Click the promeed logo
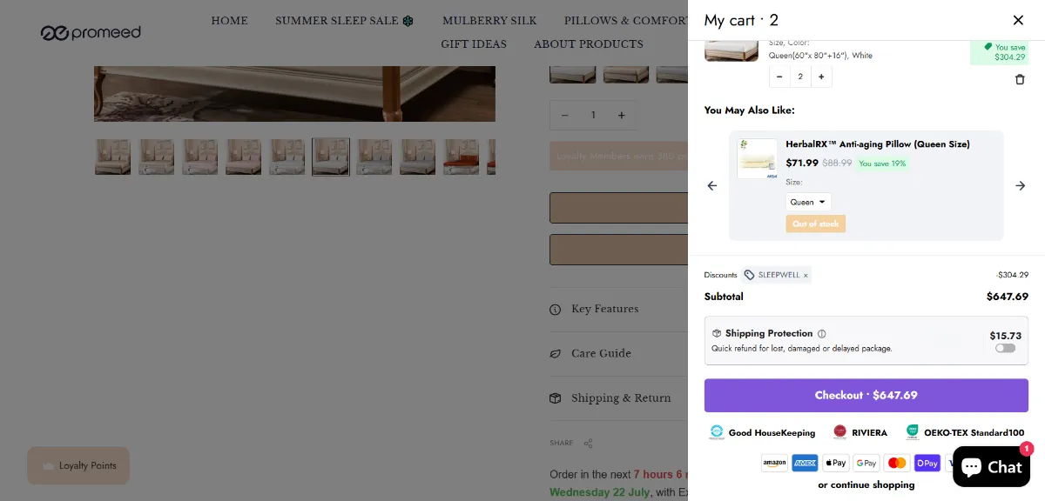Screen dimensions: 1045x501 91,33
